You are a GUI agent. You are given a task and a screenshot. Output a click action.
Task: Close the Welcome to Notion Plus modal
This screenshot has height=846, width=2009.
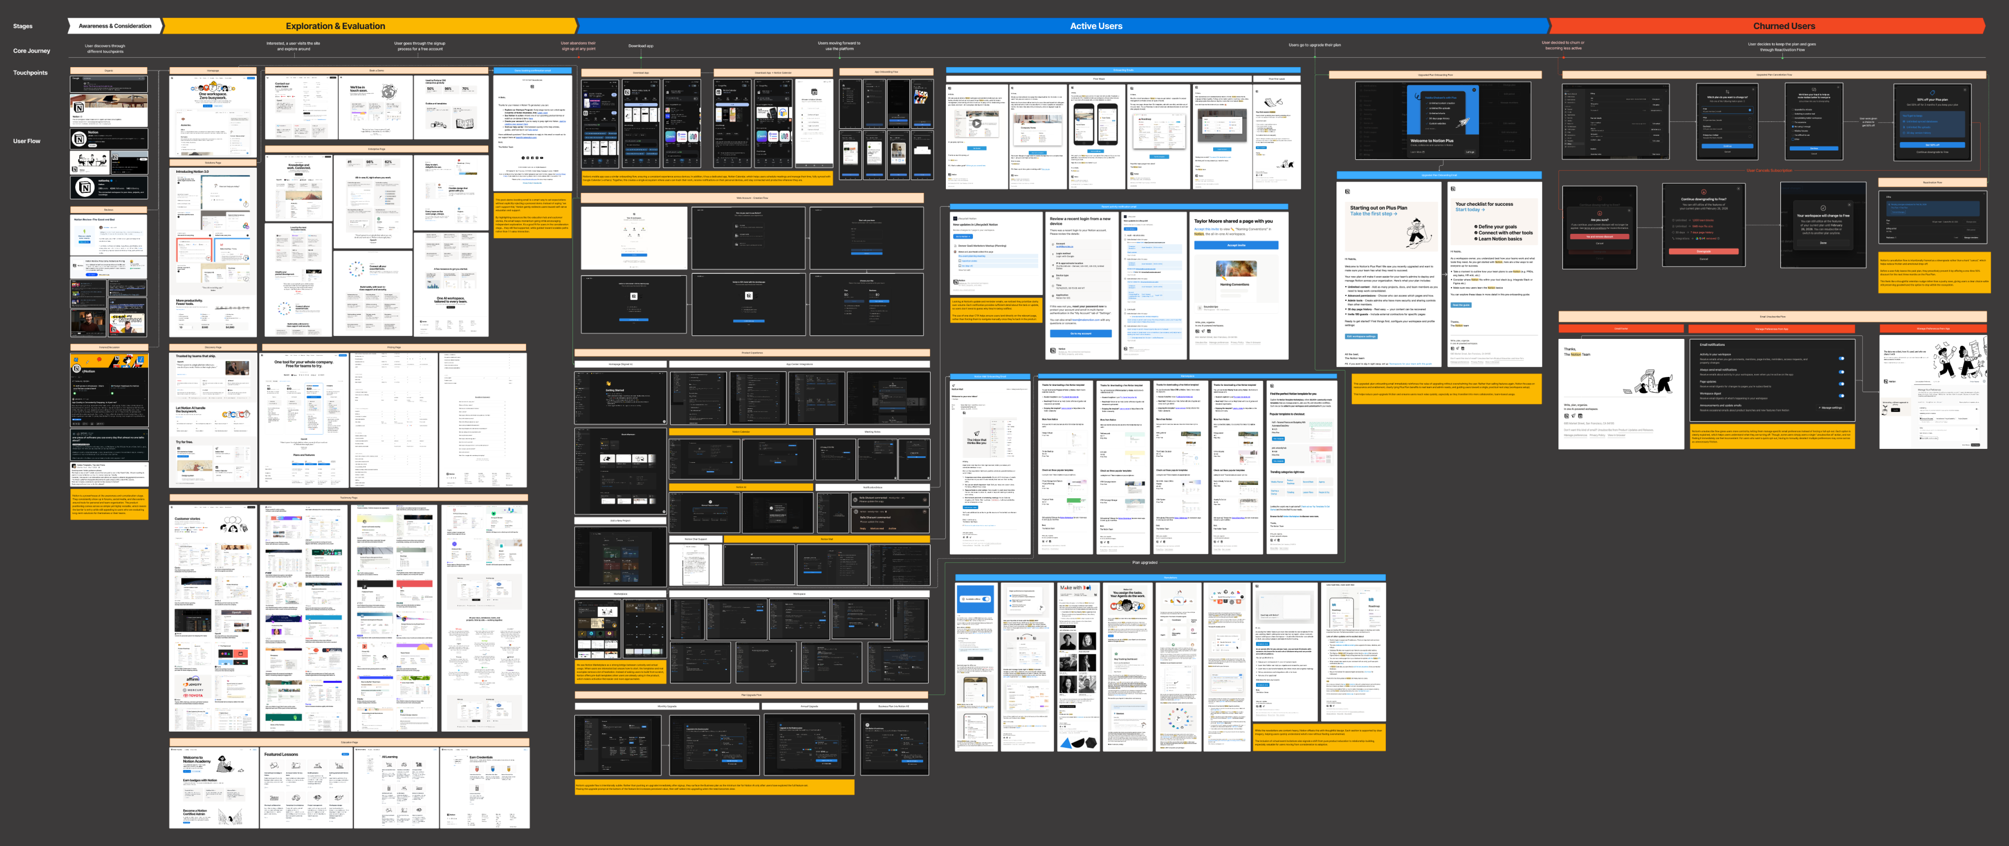(1474, 91)
